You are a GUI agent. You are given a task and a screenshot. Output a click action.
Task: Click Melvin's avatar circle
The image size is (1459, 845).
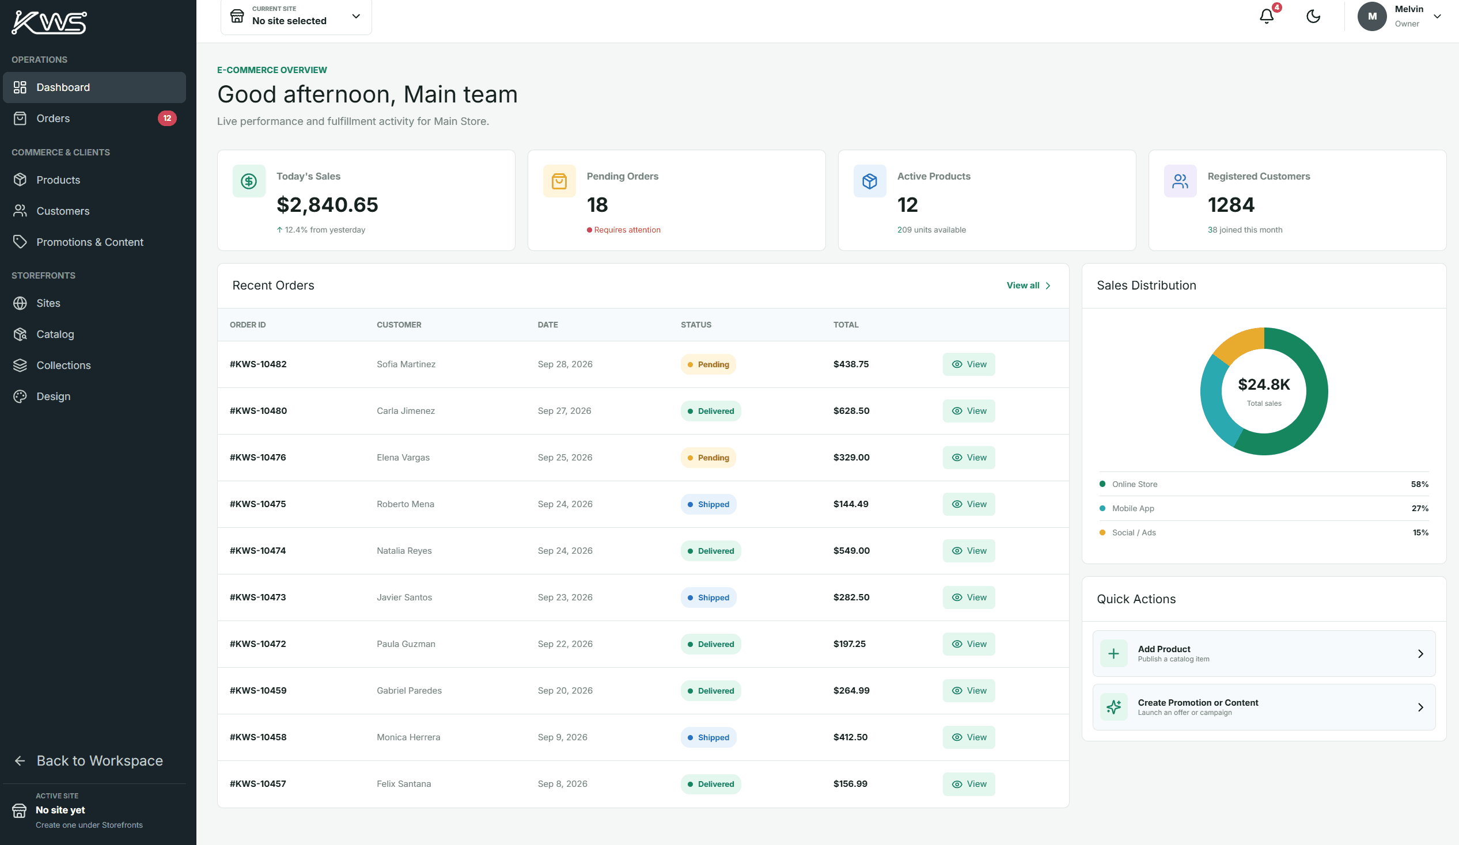coord(1371,16)
